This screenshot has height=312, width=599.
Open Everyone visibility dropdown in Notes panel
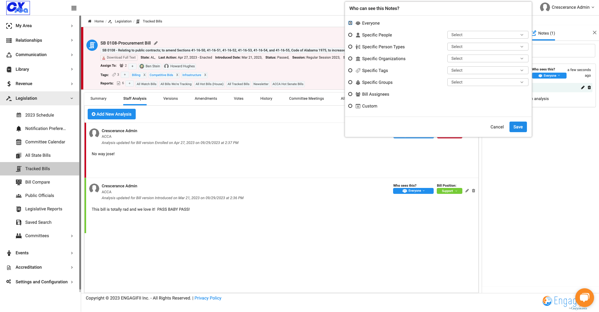549,76
